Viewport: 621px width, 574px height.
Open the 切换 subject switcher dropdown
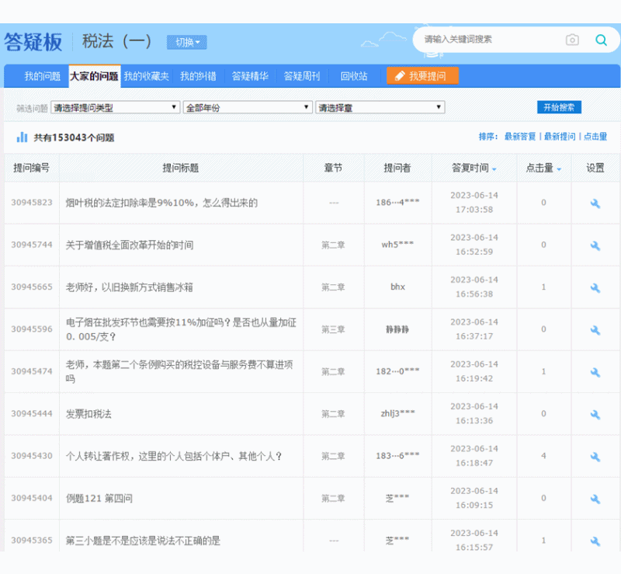(186, 42)
